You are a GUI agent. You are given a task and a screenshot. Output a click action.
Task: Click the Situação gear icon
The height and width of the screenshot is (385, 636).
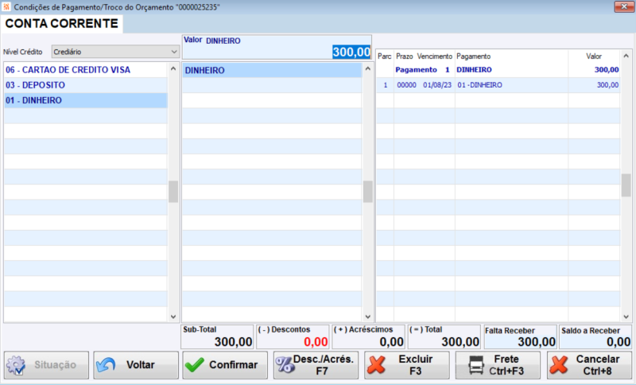(x=16, y=365)
